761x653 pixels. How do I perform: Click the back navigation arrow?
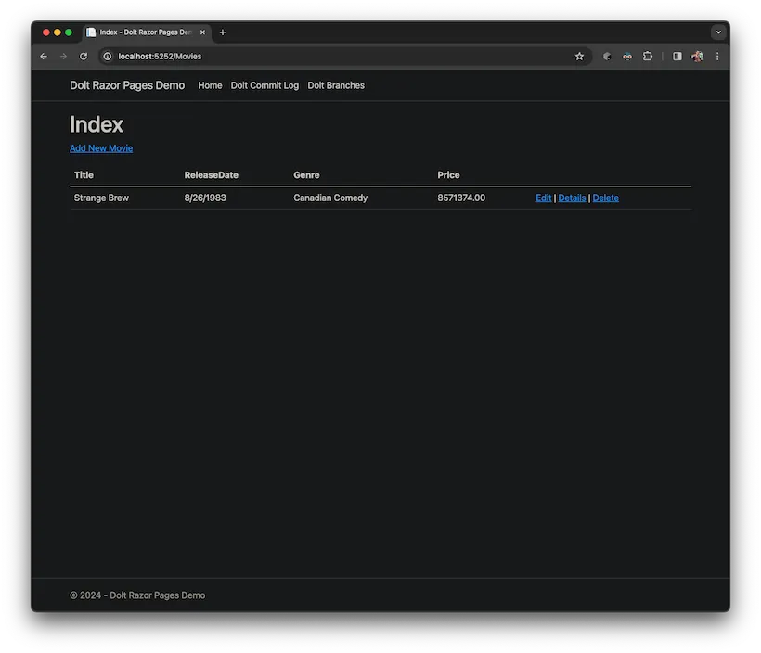coord(44,56)
